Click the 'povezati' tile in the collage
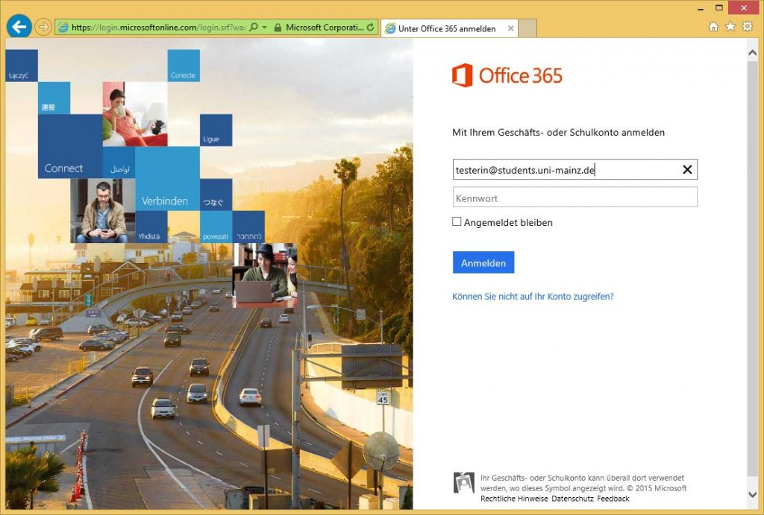This screenshot has width=764, height=515. pyautogui.click(x=216, y=227)
